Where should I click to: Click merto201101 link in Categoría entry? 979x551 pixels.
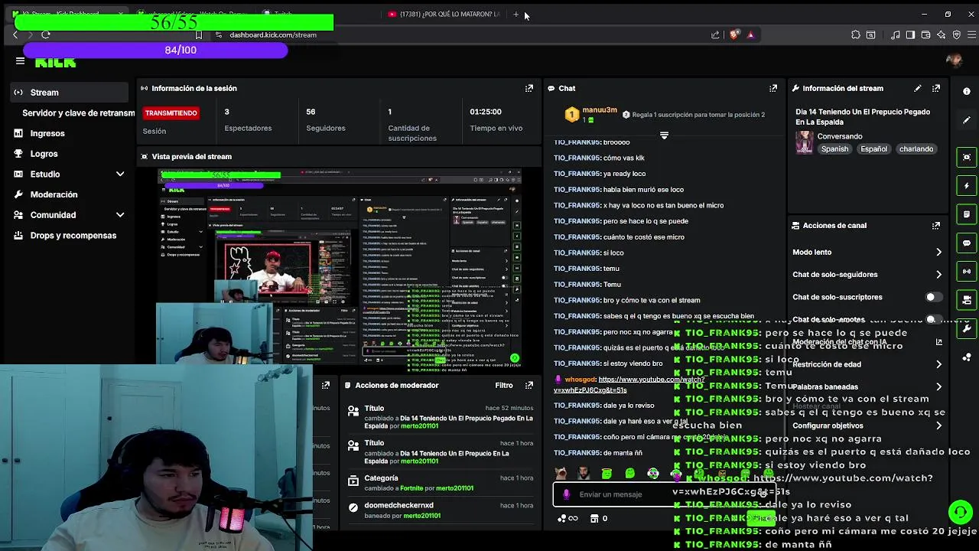click(454, 488)
